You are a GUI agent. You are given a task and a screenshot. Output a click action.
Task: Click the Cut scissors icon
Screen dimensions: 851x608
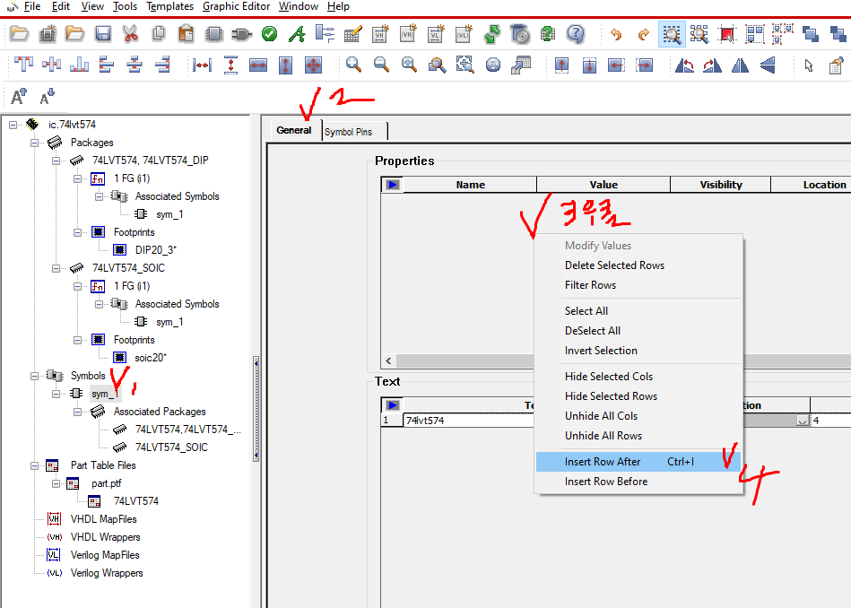coord(130,34)
